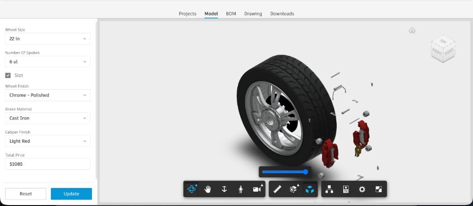Click the explode scale slider handle
473x206 pixels.
pos(306,172)
